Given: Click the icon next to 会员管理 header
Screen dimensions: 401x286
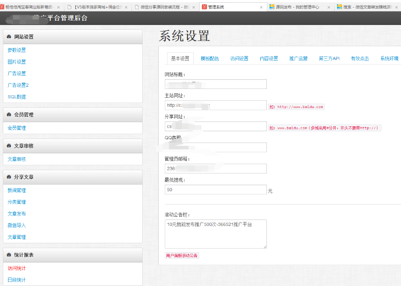Looking at the screenshot, I should [9, 114].
